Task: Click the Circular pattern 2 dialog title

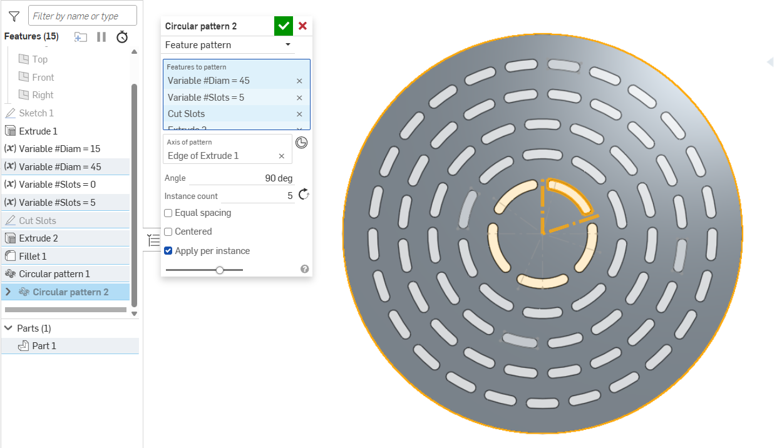Action: click(x=200, y=26)
